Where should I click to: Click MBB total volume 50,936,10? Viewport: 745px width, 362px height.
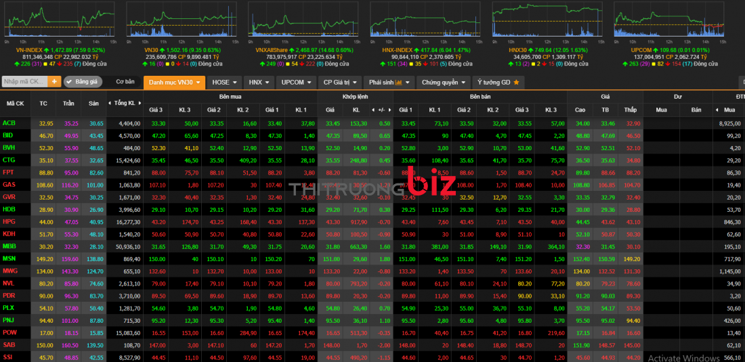[x=127, y=246]
